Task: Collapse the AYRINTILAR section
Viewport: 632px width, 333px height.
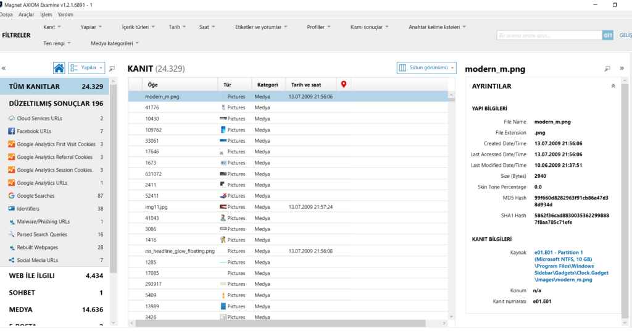Action: 613,86
